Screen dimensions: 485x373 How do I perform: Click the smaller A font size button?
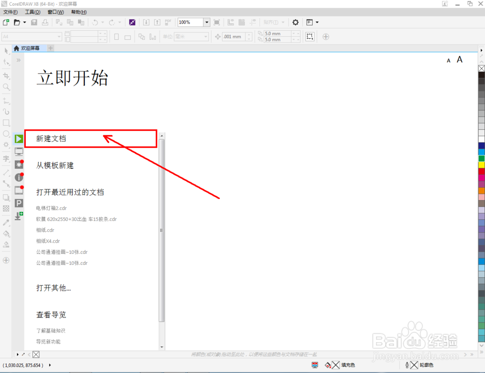coord(449,61)
